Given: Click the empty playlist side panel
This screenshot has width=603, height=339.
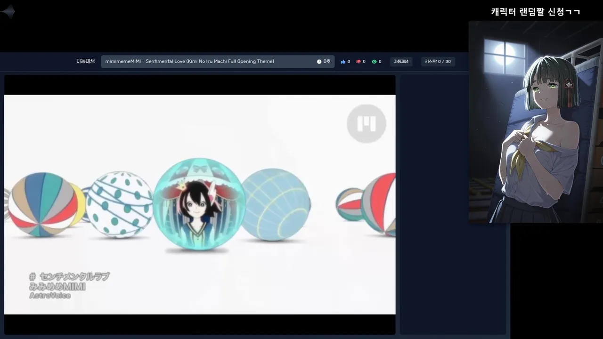Looking at the screenshot, I should pos(453,205).
